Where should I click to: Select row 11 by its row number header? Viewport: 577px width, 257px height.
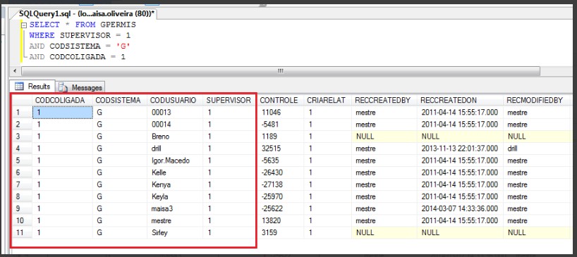pos(22,232)
